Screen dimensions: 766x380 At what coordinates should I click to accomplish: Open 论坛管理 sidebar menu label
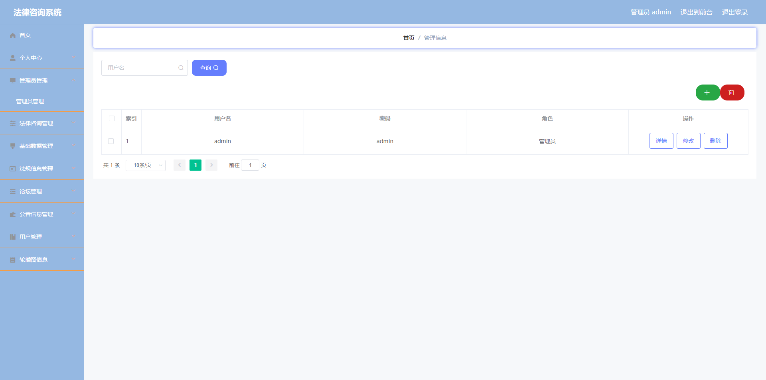(31, 192)
